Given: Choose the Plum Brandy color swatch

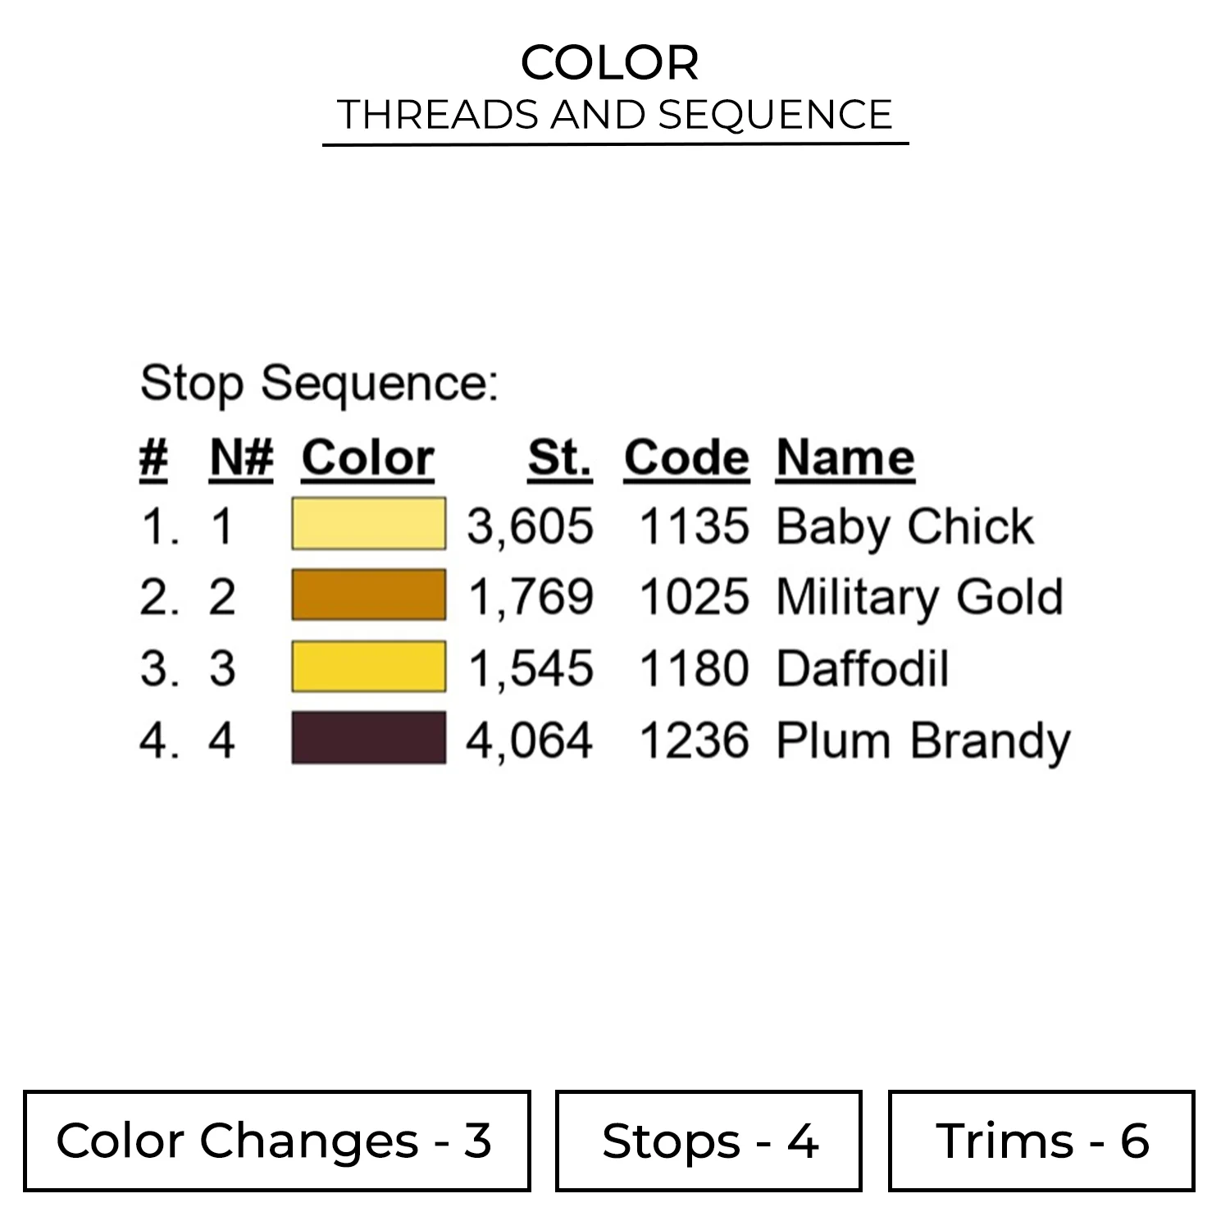Looking at the screenshot, I should 368,738.
